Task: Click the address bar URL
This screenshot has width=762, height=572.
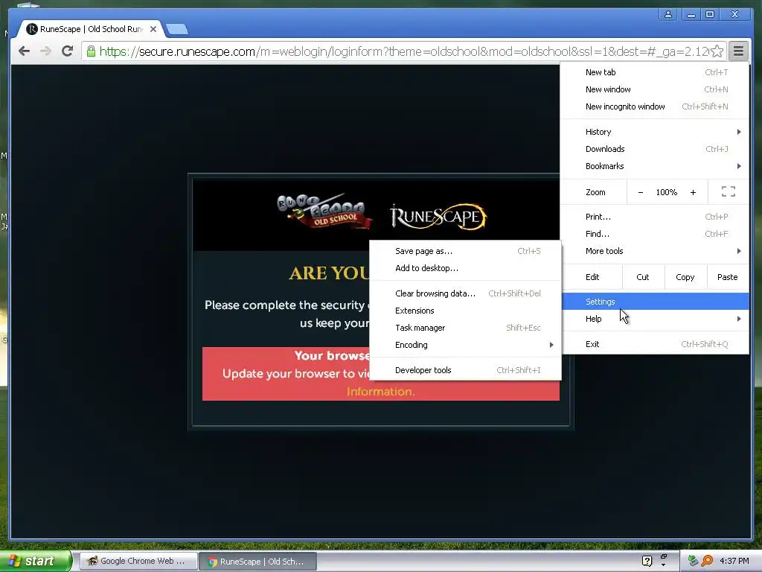Action: click(403, 51)
